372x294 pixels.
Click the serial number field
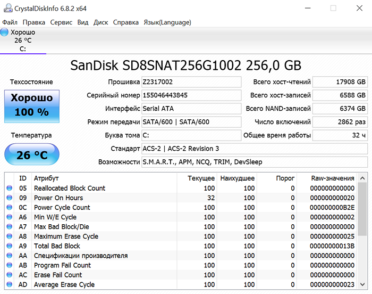click(x=191, y=95)
